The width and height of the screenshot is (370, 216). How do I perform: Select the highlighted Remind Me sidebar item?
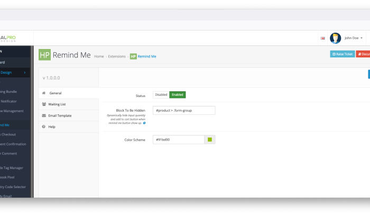click(x=15, y=125)
